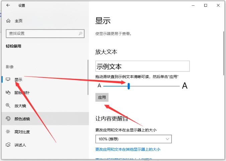Click the sidebar vertical scrollbar
The height and width of the screenshot is (161, 226).
88,77
